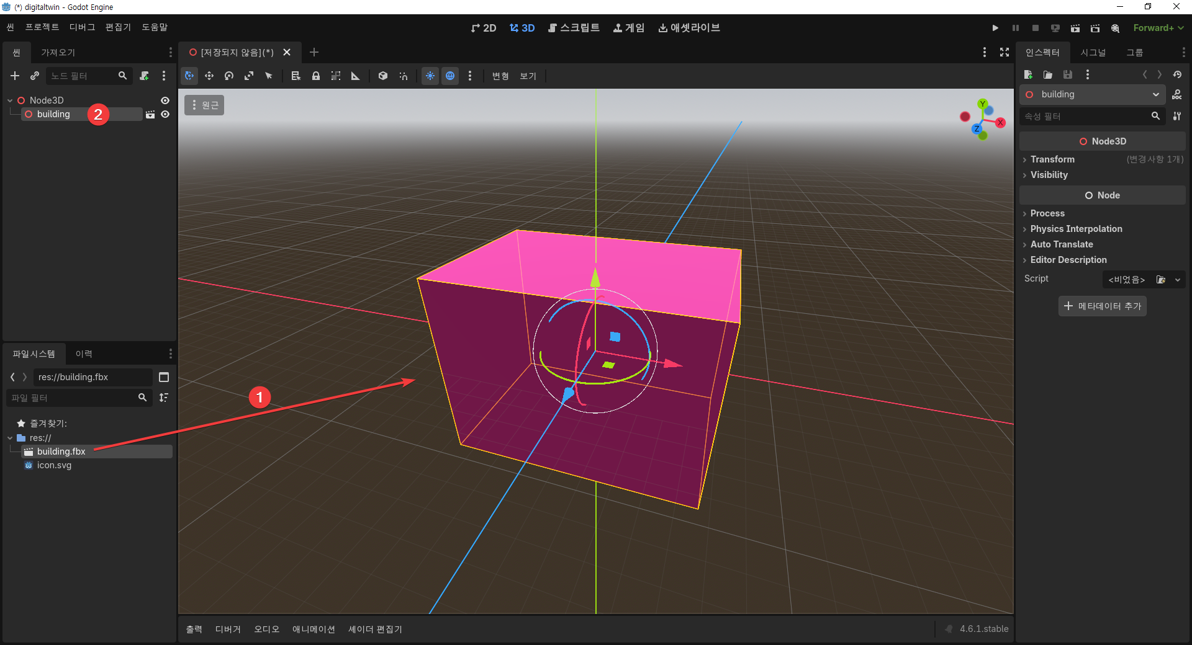Screen dimensions: 1192x645
Task: Open the 프로젝트 menu
Action: point(42,27)
